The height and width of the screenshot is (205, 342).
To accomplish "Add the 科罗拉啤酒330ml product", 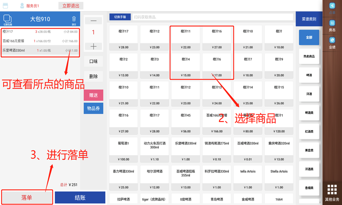I will point(217,178).
